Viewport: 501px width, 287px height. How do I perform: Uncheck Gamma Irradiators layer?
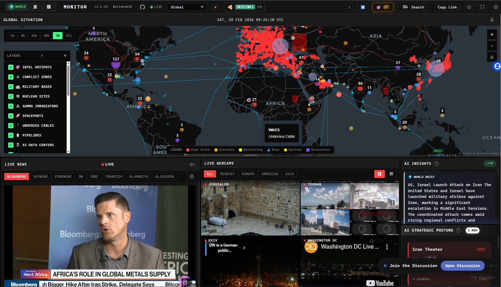point(11,106)
